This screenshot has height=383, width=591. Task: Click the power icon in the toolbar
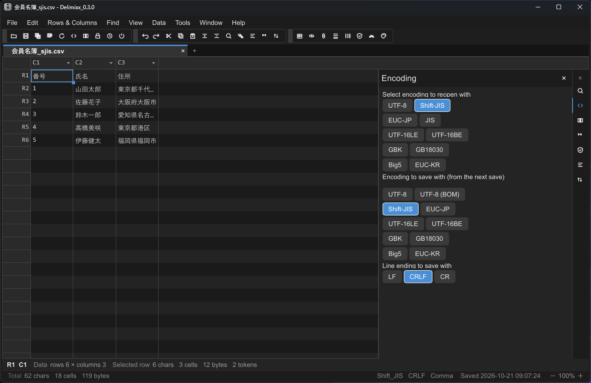pos(122,36)
